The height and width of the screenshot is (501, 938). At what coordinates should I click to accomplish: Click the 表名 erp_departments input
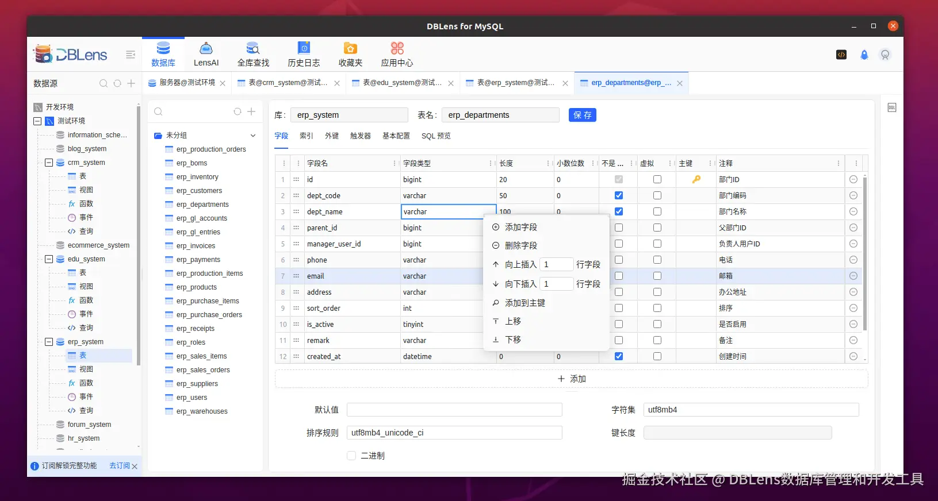[x=500, y=115]
